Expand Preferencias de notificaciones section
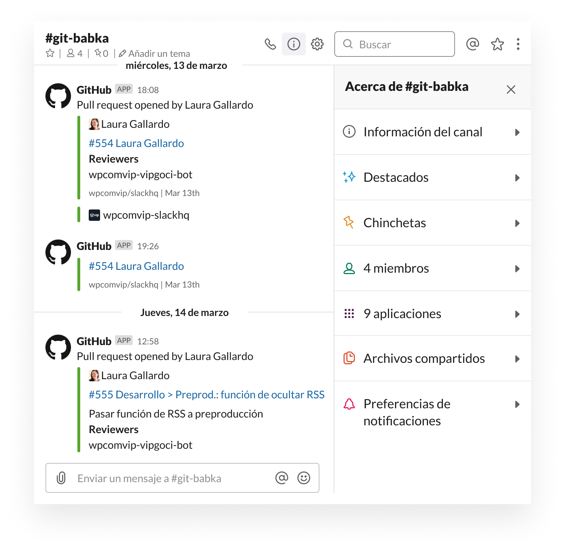This screenshot has width=565, height=551. click(x=433, y=412)
